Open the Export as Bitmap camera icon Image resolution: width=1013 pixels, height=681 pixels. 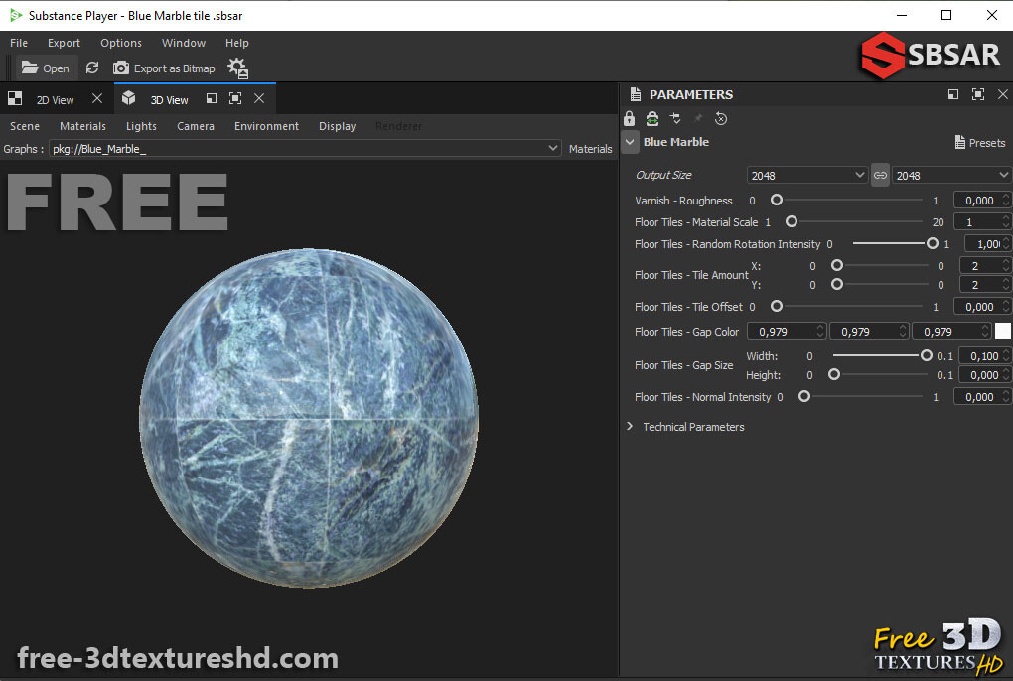click(120, 68)
